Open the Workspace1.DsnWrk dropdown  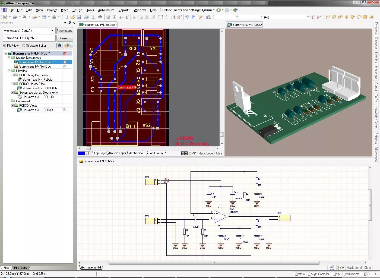[x=52, y=31]
